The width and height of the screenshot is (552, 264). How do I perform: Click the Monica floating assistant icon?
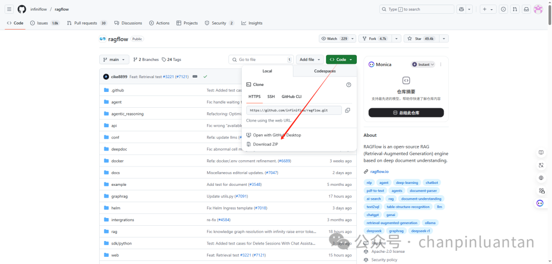(540, 203)
